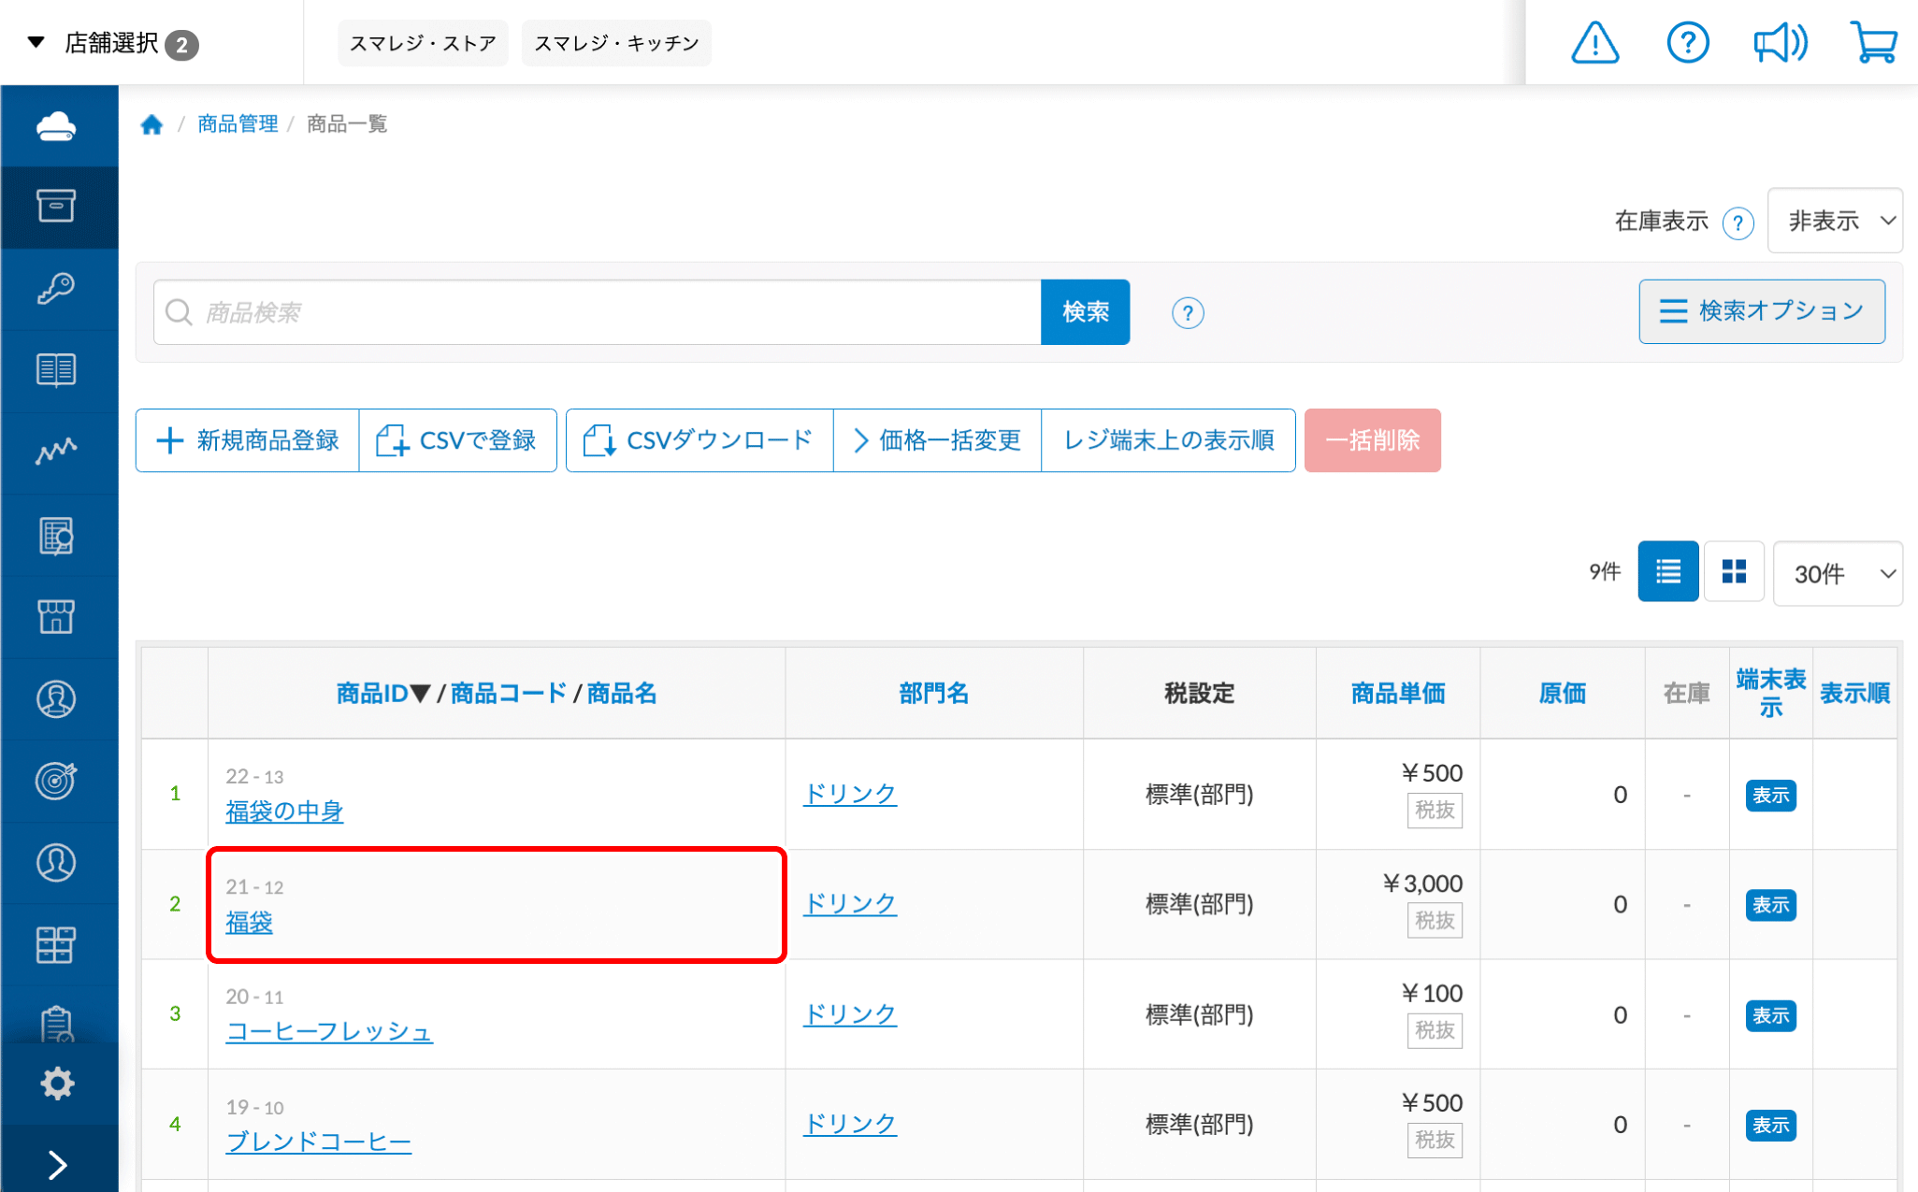1918x1192 pixels.
Task: Switch to list view display
Action: (x=1667, y=571)
